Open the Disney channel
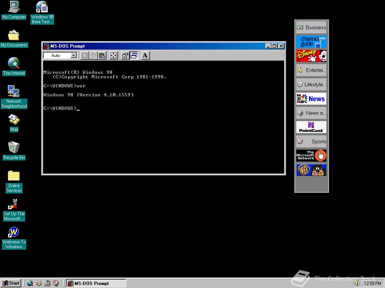Screen dimensions: 385x288 pyautogui.click(x=311, y=56)
